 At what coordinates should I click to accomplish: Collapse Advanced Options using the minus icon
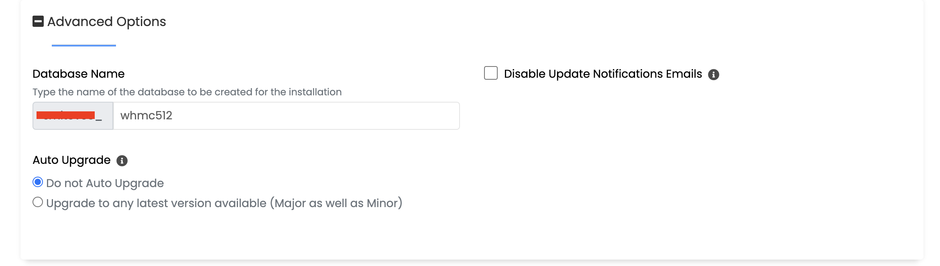(x=38, y=21)
